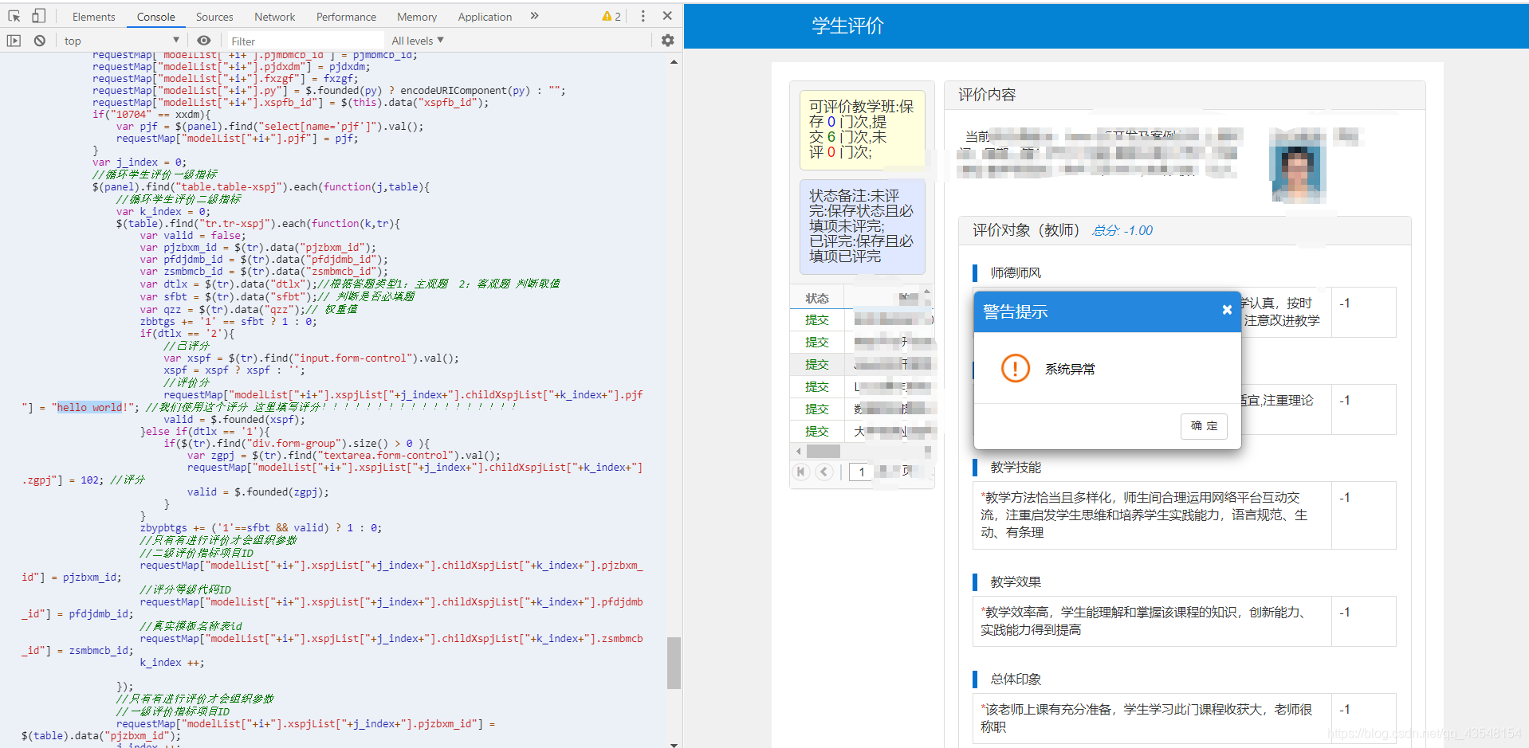Activate the inspect element picker icon
This screenshot has height=748, width=1529.
[x=14, y=16]
